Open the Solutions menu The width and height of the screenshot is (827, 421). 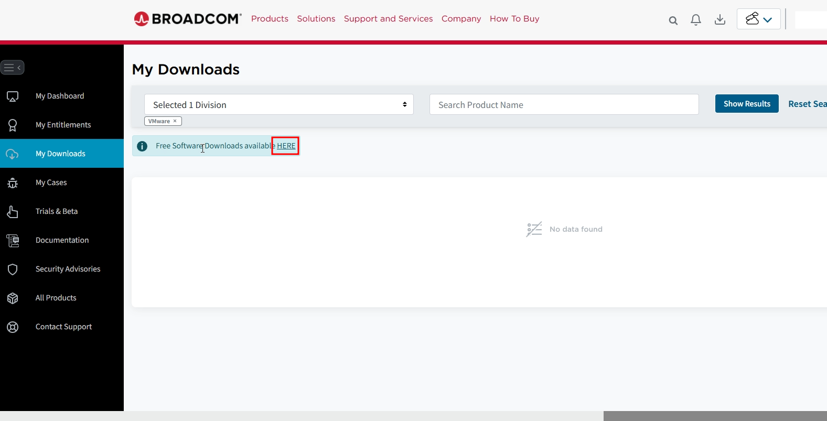(316, 19)
